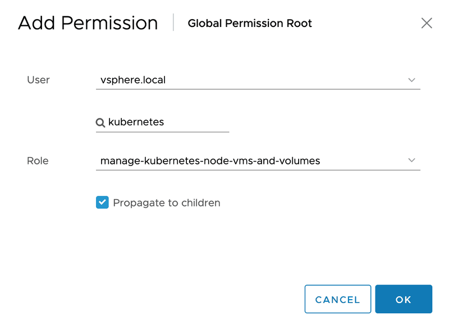Open the user domain dropdown showing vsphere.local
This screenshot has height=330, width=449.
253,80
